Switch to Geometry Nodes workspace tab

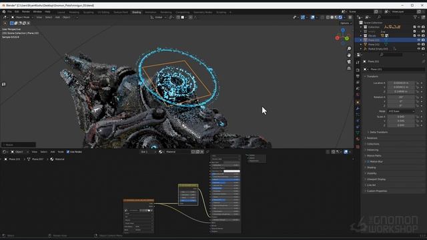[x=203, y=12]
